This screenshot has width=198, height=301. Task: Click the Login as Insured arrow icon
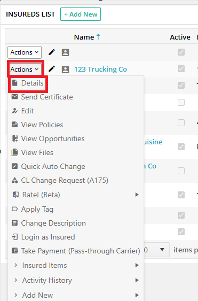(x=15, y=237)
